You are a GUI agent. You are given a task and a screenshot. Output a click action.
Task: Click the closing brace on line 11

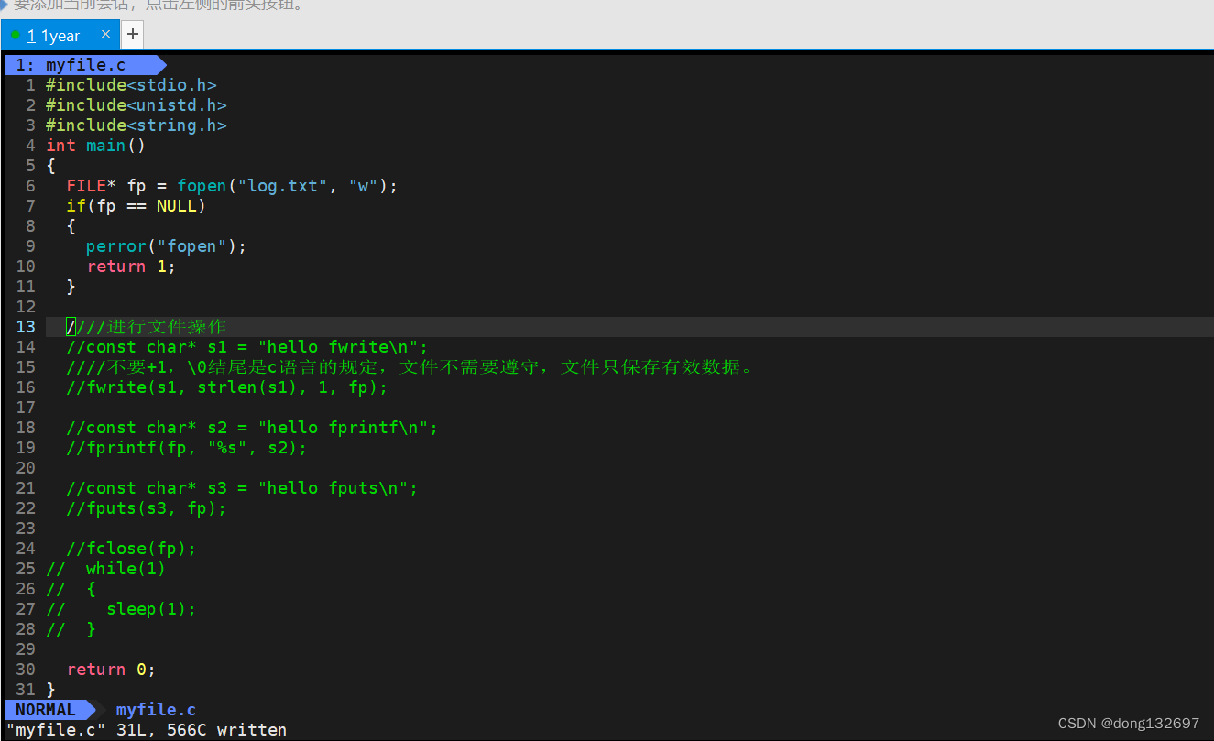71,287
